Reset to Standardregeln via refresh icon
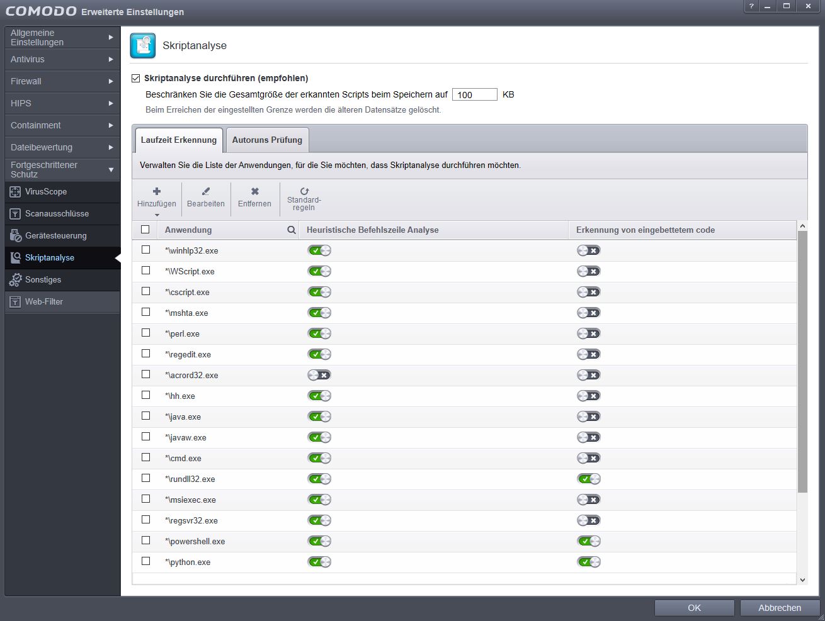This screenshot has height=621, width=825. click(304, 191)
